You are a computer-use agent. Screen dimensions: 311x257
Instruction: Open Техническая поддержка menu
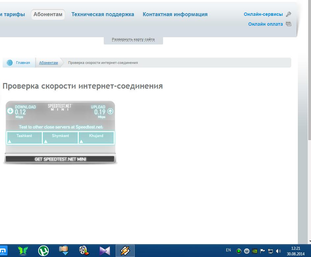point(103,14)
